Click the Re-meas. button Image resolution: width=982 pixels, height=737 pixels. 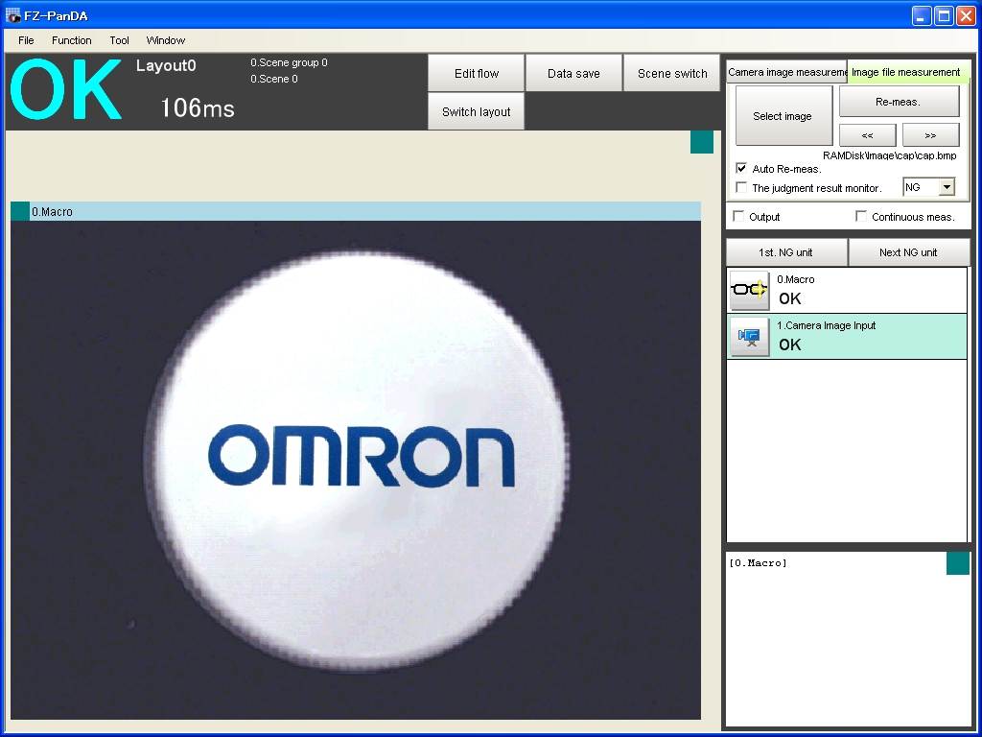(899, 101)
